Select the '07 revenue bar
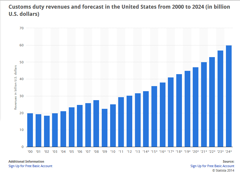The image size is (240, 174). point(88,125)
